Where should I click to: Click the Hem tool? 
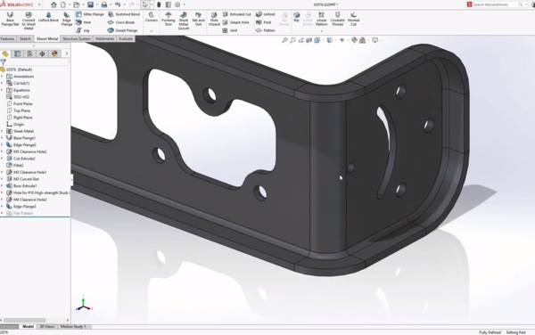(84, 22)
